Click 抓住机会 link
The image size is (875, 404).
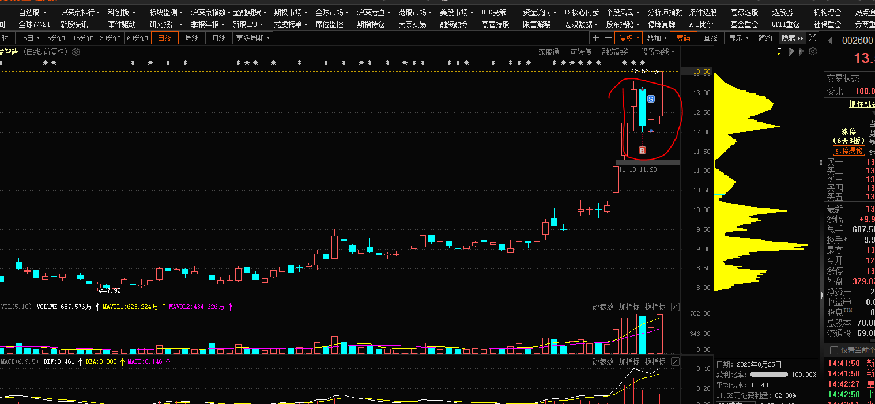(862, 104)
